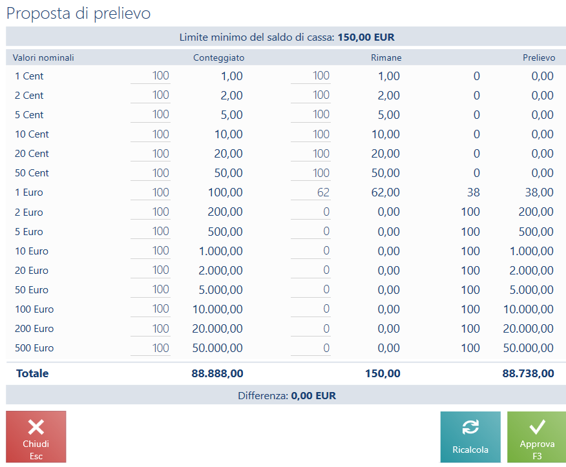Select the 200 Euro denomination row label
The image size is (566, 467).
coord(34,329)
